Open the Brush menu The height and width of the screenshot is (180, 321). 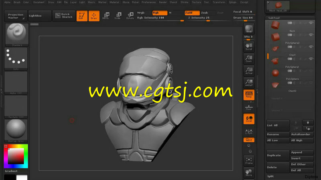click(17, 2)
